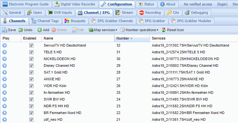Open the EPG Grabber Channels tab
The image size is (238, 123).
coord(112,21)
